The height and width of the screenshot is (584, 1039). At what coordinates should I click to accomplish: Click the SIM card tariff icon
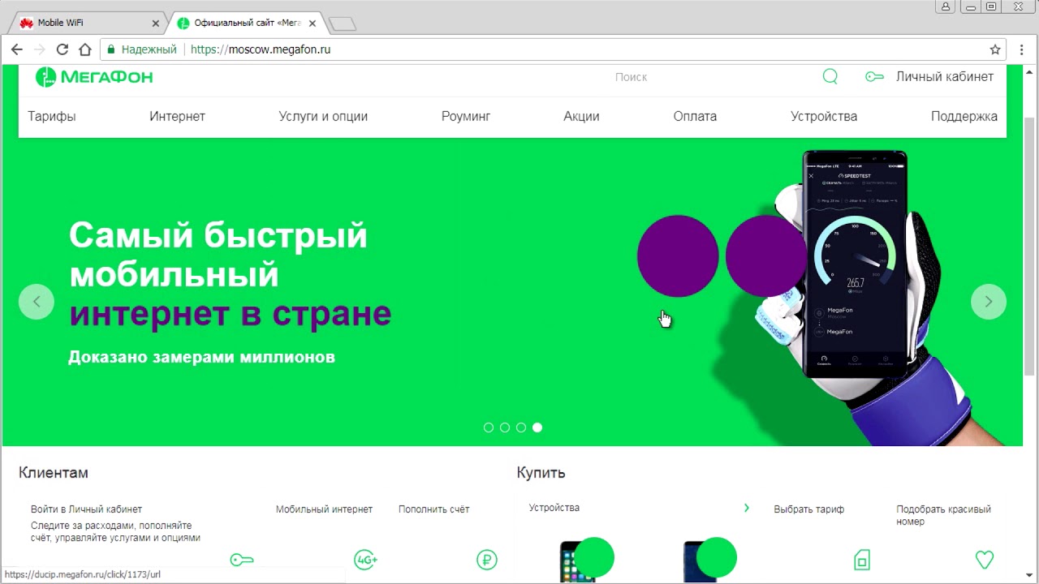[862, 560]
